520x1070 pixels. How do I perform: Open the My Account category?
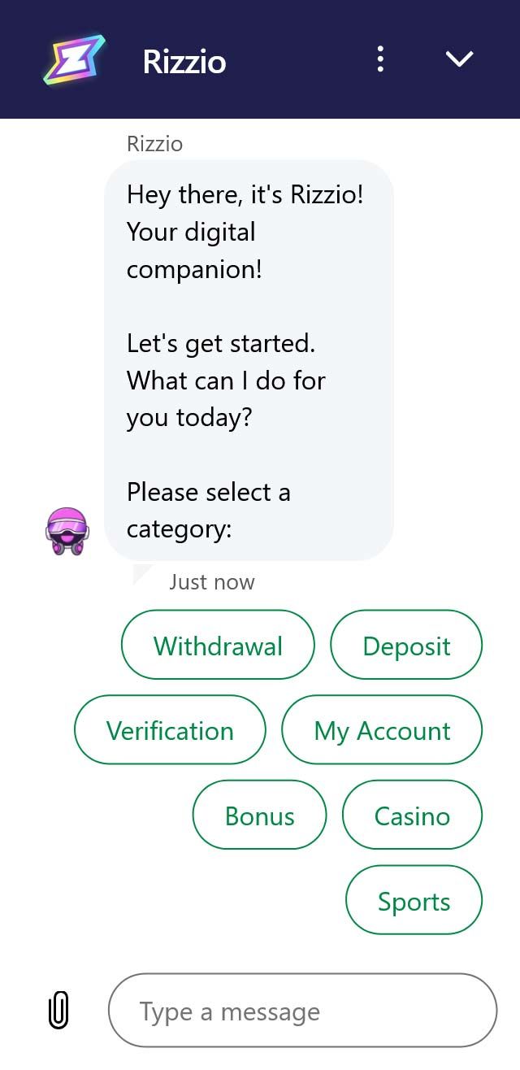[382, 730]
